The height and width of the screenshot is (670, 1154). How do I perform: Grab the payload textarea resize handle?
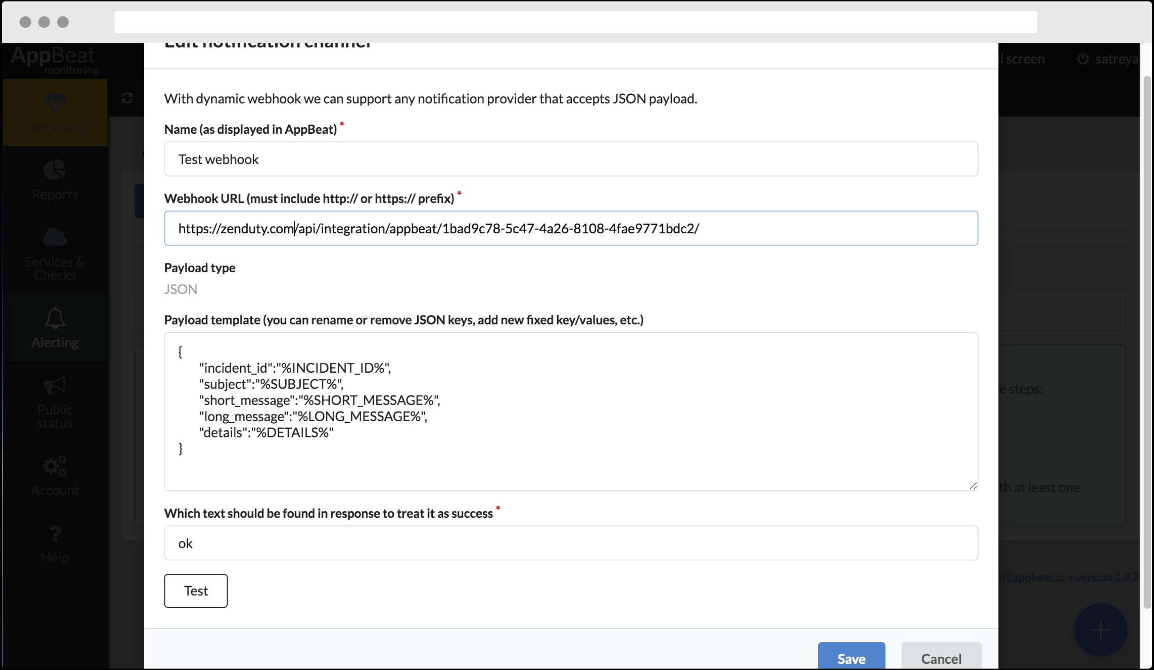[973, 486]
